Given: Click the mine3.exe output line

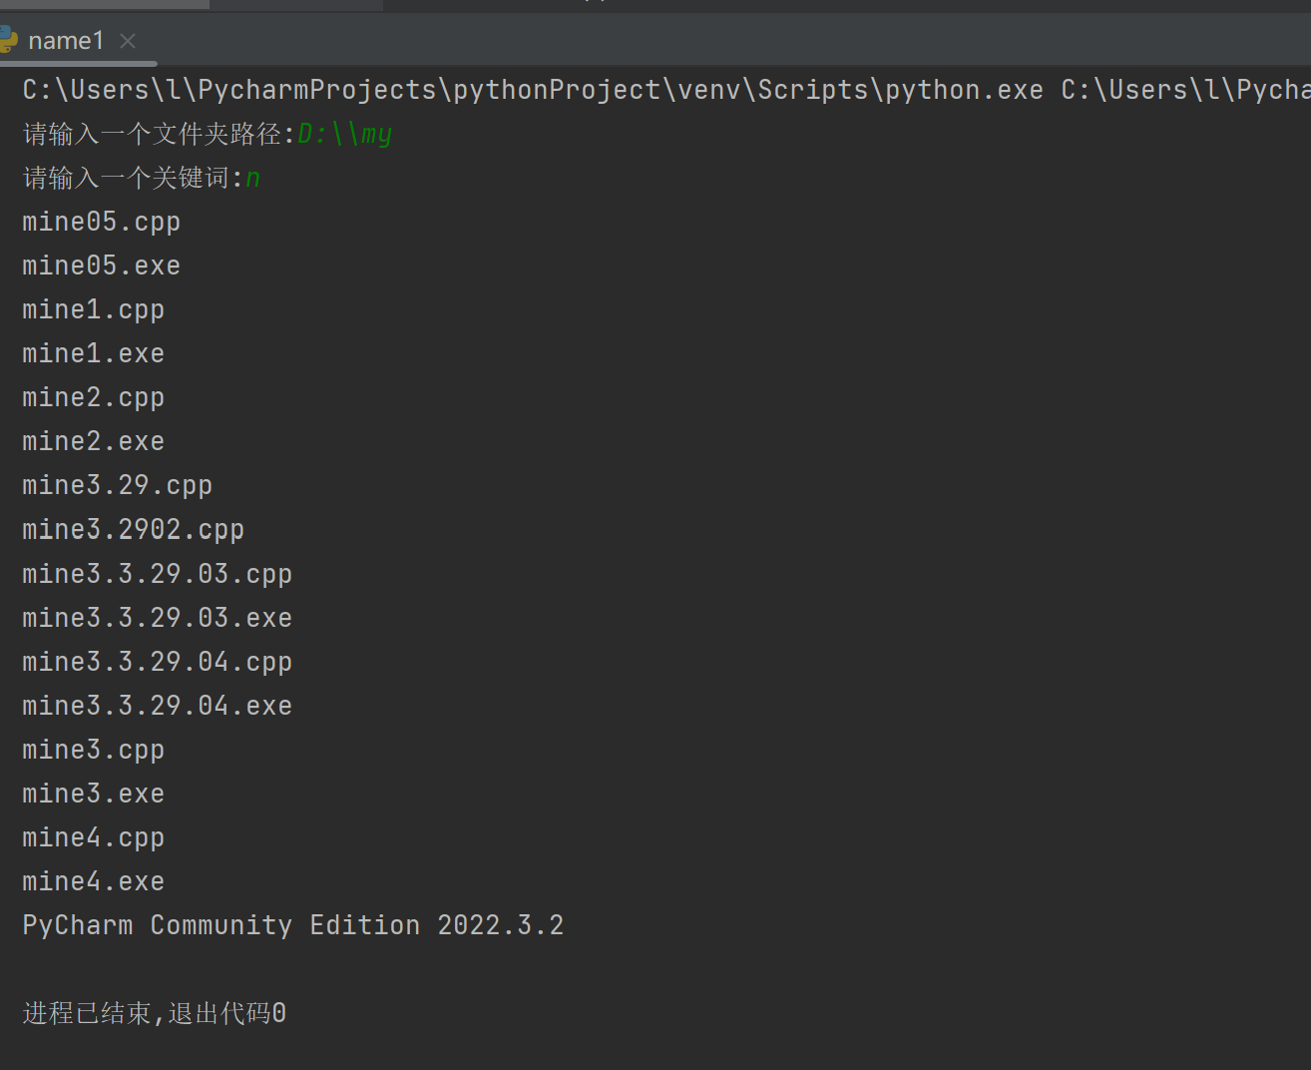Looking at the screenshot, I should tap(94, 794).
